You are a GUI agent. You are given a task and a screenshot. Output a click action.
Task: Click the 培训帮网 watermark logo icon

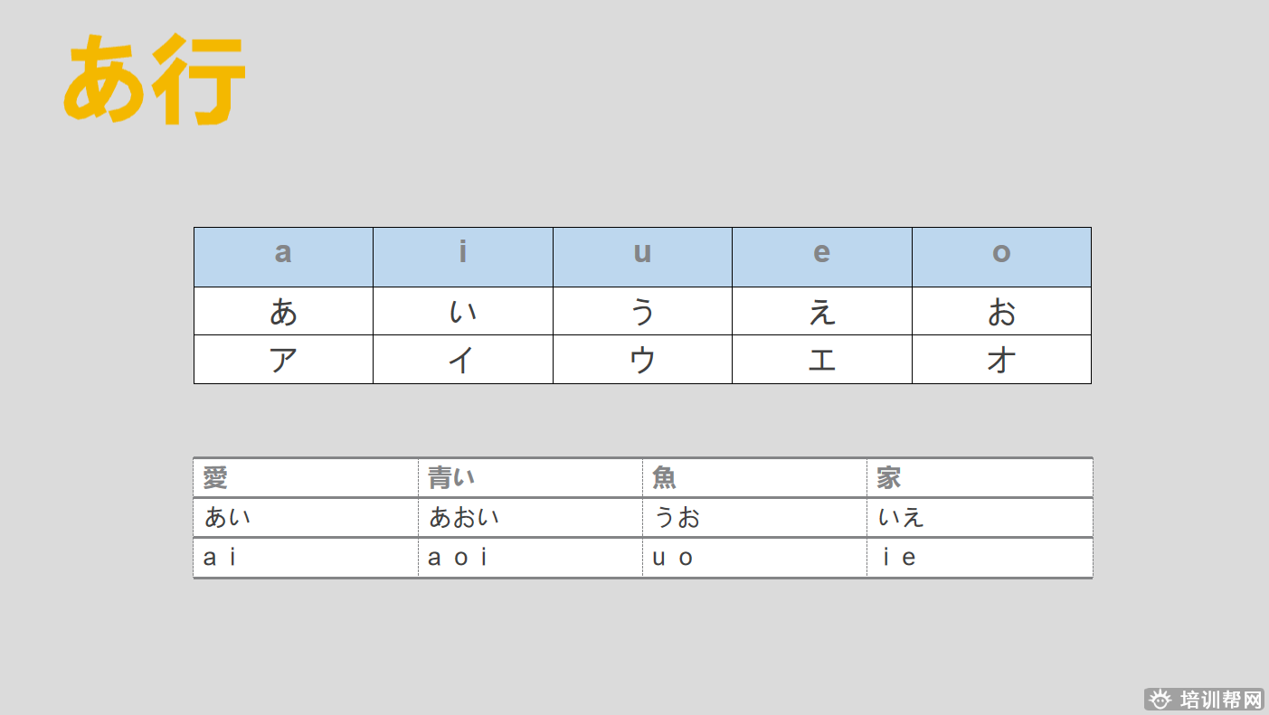(x=1160, y=700)
